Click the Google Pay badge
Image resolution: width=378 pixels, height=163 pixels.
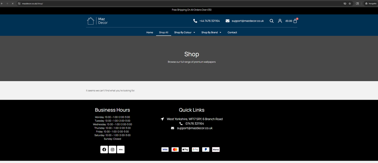(195, 150)
